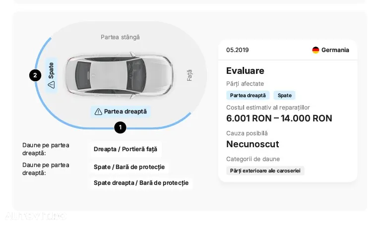Click the Față label at car front
Screen dimensions: 386x225
pos(190,75)
